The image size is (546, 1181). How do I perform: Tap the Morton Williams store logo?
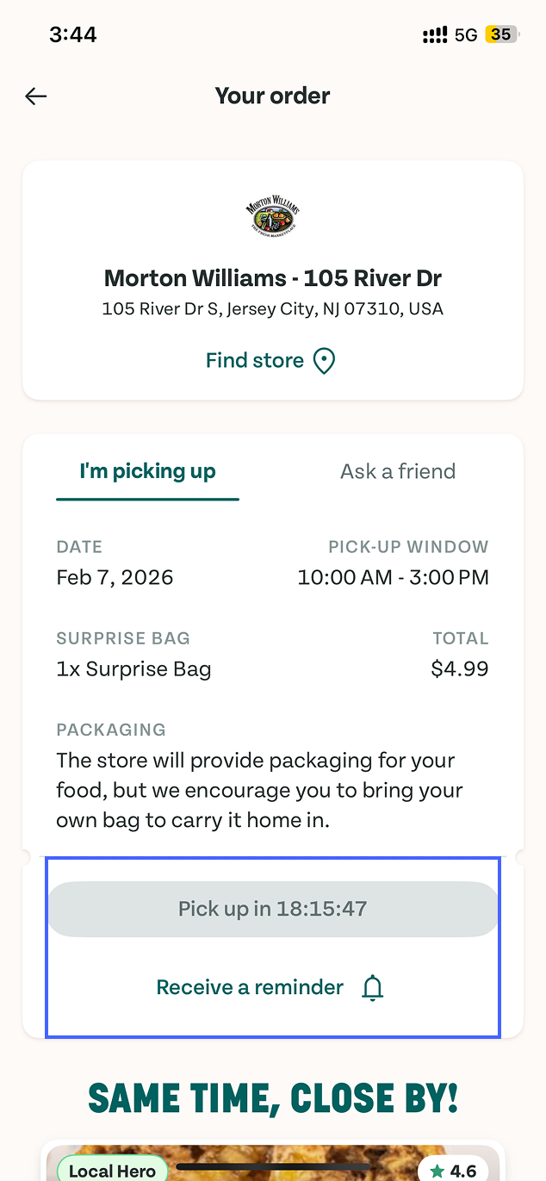(273, 217)
